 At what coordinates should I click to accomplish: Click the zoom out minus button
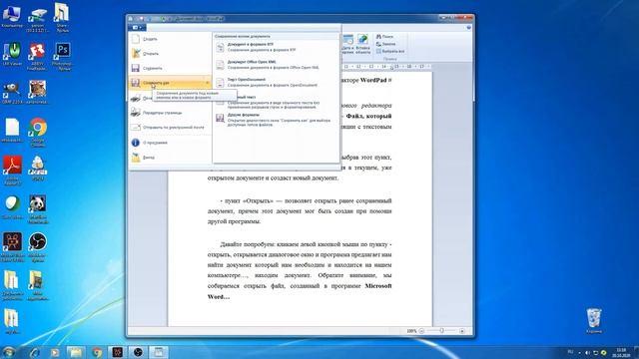pos(421,331)
